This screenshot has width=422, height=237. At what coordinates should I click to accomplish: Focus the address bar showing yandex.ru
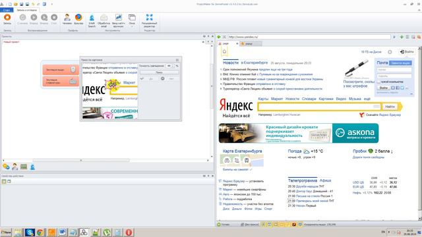(309, 37)
